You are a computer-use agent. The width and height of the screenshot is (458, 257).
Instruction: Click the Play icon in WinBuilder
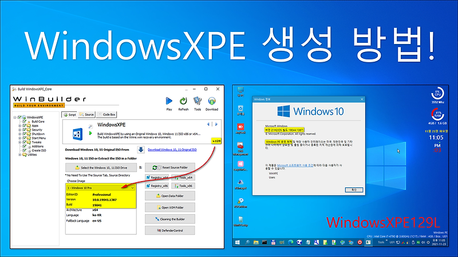tap(169, 101)
